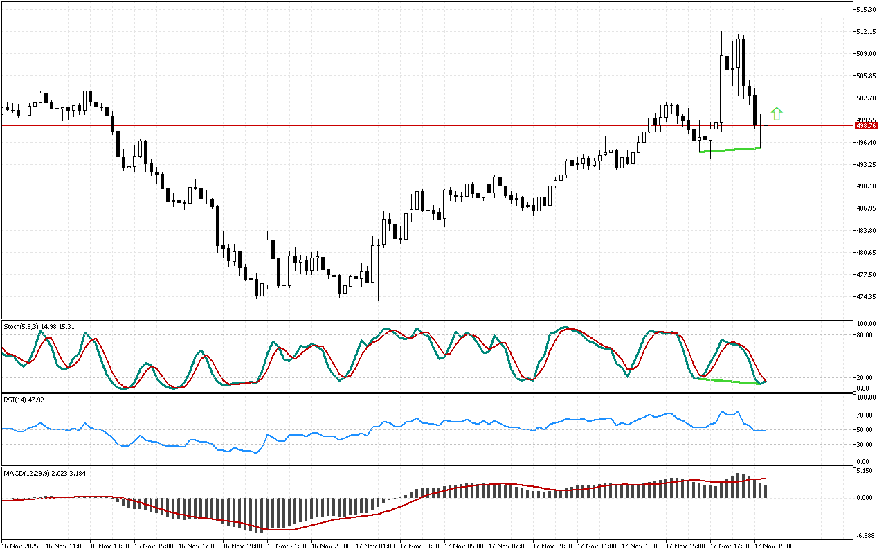This screenshot has width=886, height=554.
Task: Click the 515.30 price scale label
Action: pos(867,9)
